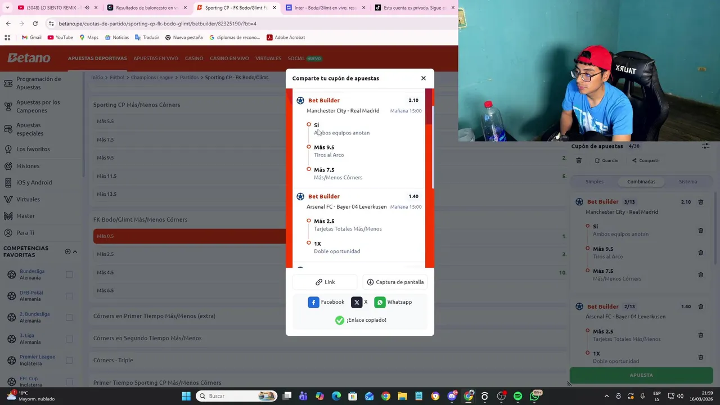Click the browser address bar
720x405 pixels.
pyautogui.click(x=247, y=24)
